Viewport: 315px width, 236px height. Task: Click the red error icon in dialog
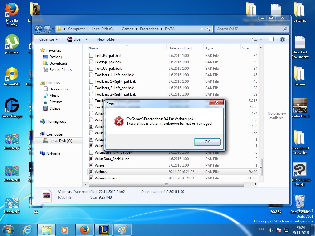click(x=119, y=121)
